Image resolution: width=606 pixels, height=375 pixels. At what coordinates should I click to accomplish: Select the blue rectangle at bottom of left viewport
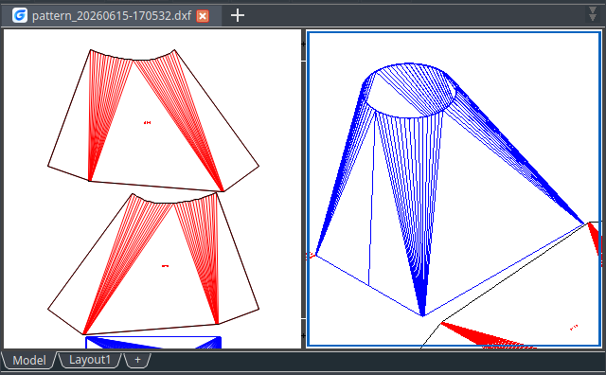[x=153, y=343]
